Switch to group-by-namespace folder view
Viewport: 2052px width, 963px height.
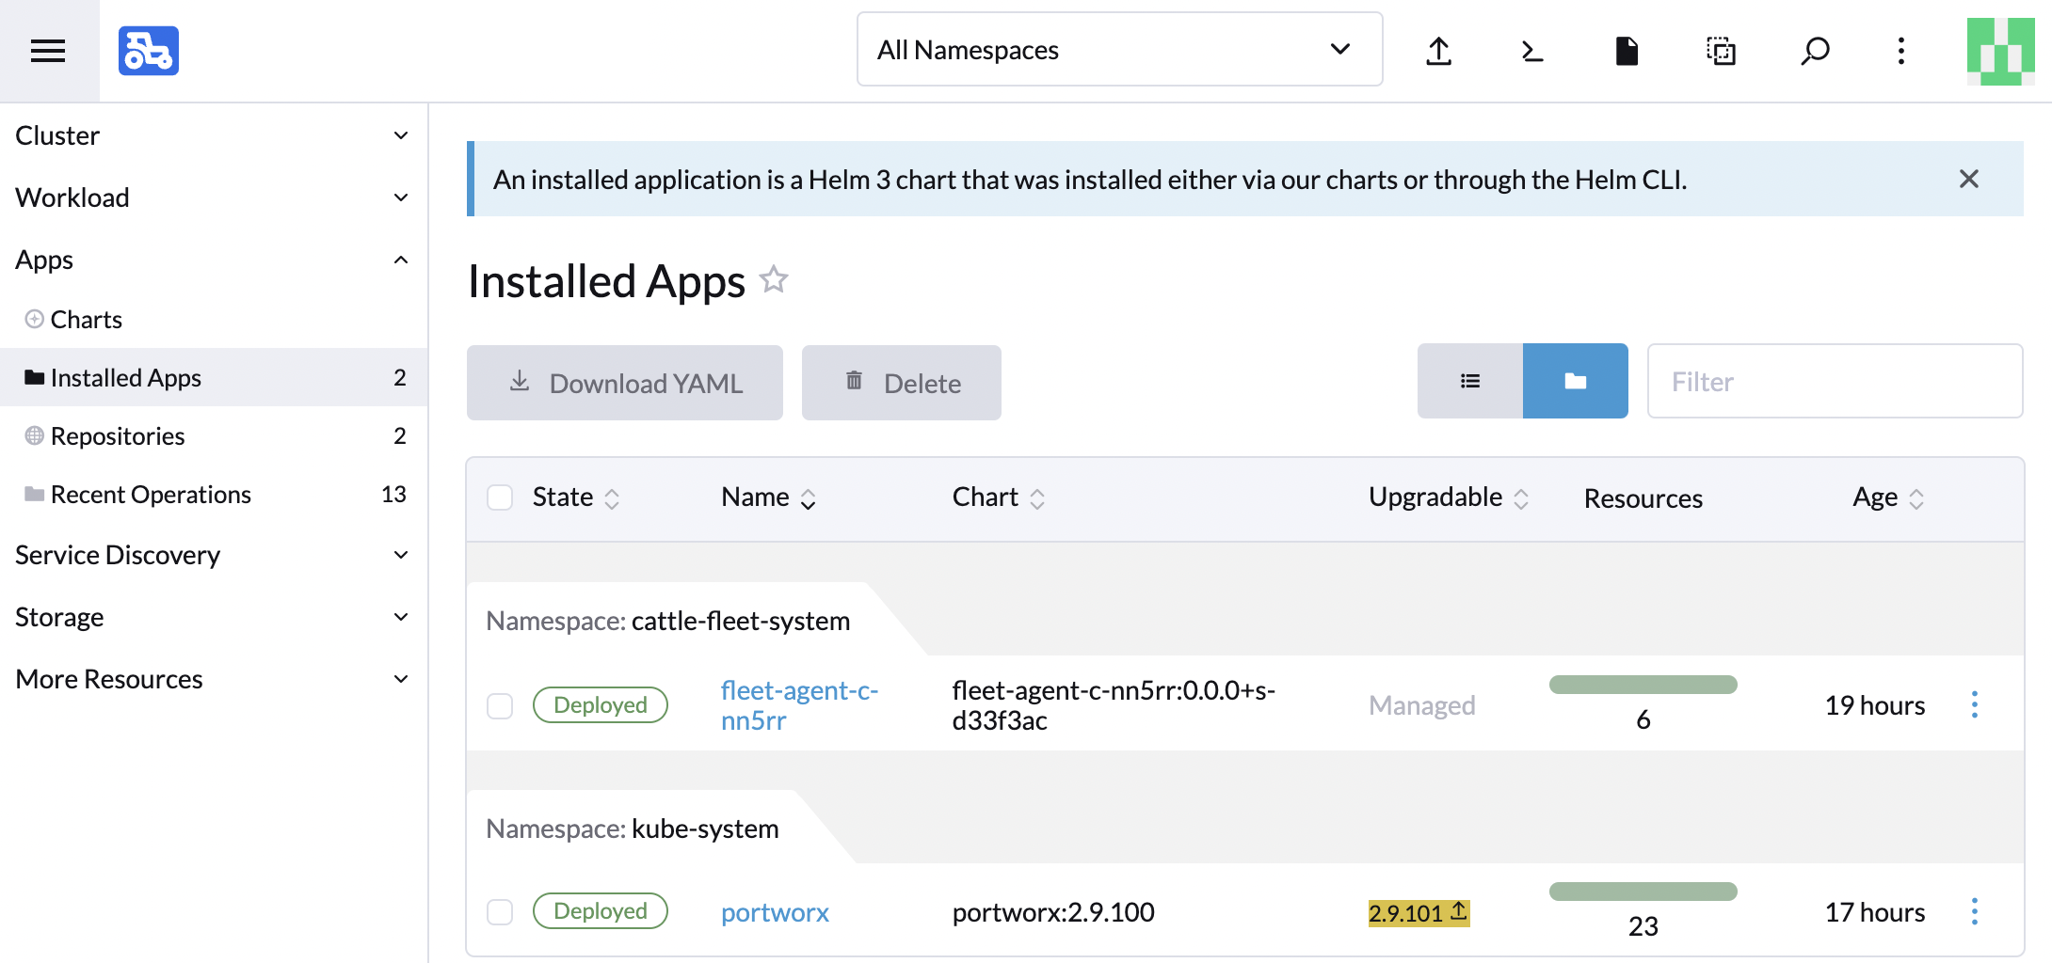tap(1576, 381)
